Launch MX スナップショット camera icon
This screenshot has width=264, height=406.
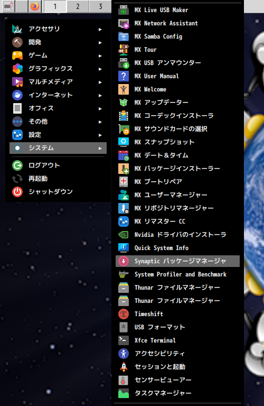tap(124, 142)
